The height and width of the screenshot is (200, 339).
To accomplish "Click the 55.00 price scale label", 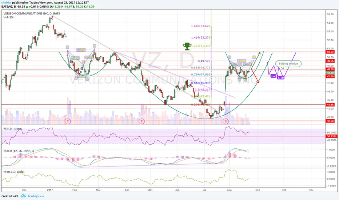I will click(x=330, y=14).
